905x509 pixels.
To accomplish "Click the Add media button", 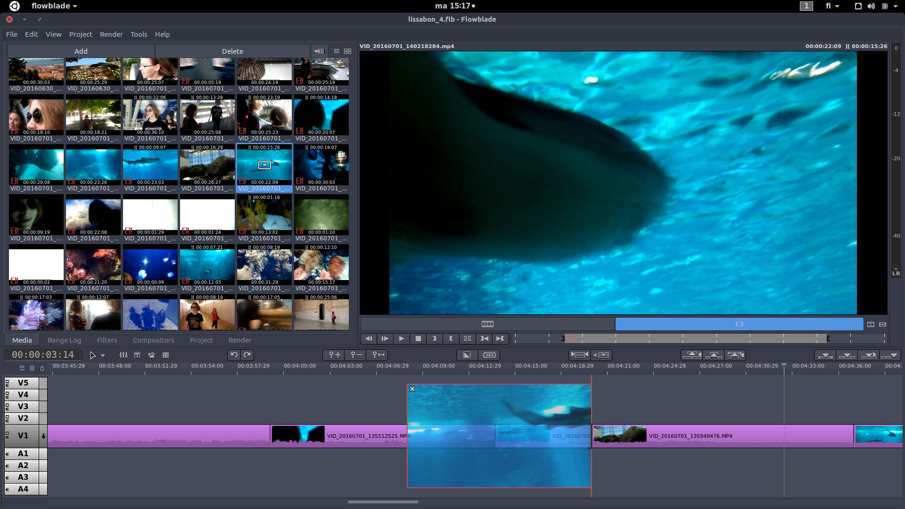I will (81, 51).
